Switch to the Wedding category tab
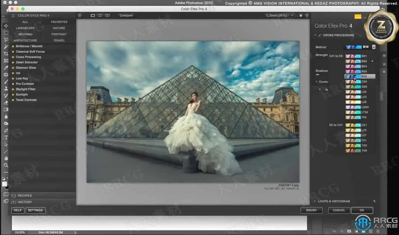This screenshot has height=235, width=399. click(x=25, y=34)
